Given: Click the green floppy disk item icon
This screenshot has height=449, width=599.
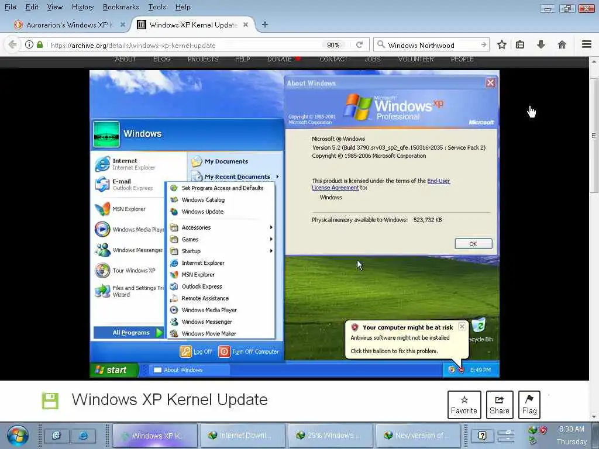Looking at the screenshot, I should click(50, 400).
